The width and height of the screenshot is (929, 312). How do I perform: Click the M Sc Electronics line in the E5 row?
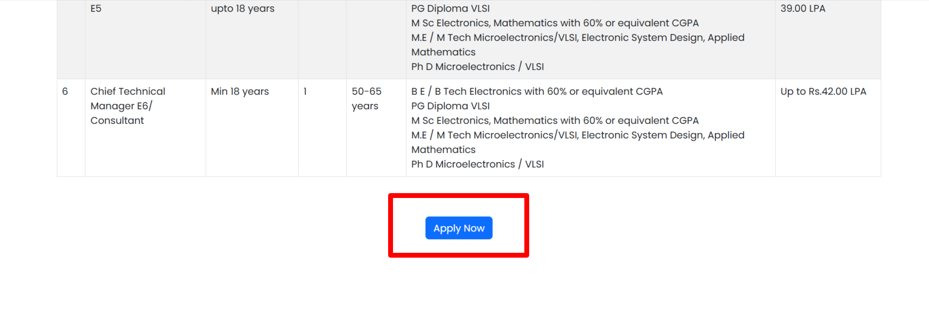[554, 23]
